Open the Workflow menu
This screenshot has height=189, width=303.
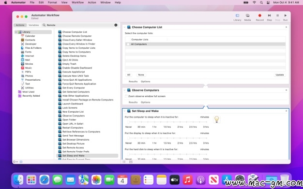pyautogui.click(x=77, y=2)
